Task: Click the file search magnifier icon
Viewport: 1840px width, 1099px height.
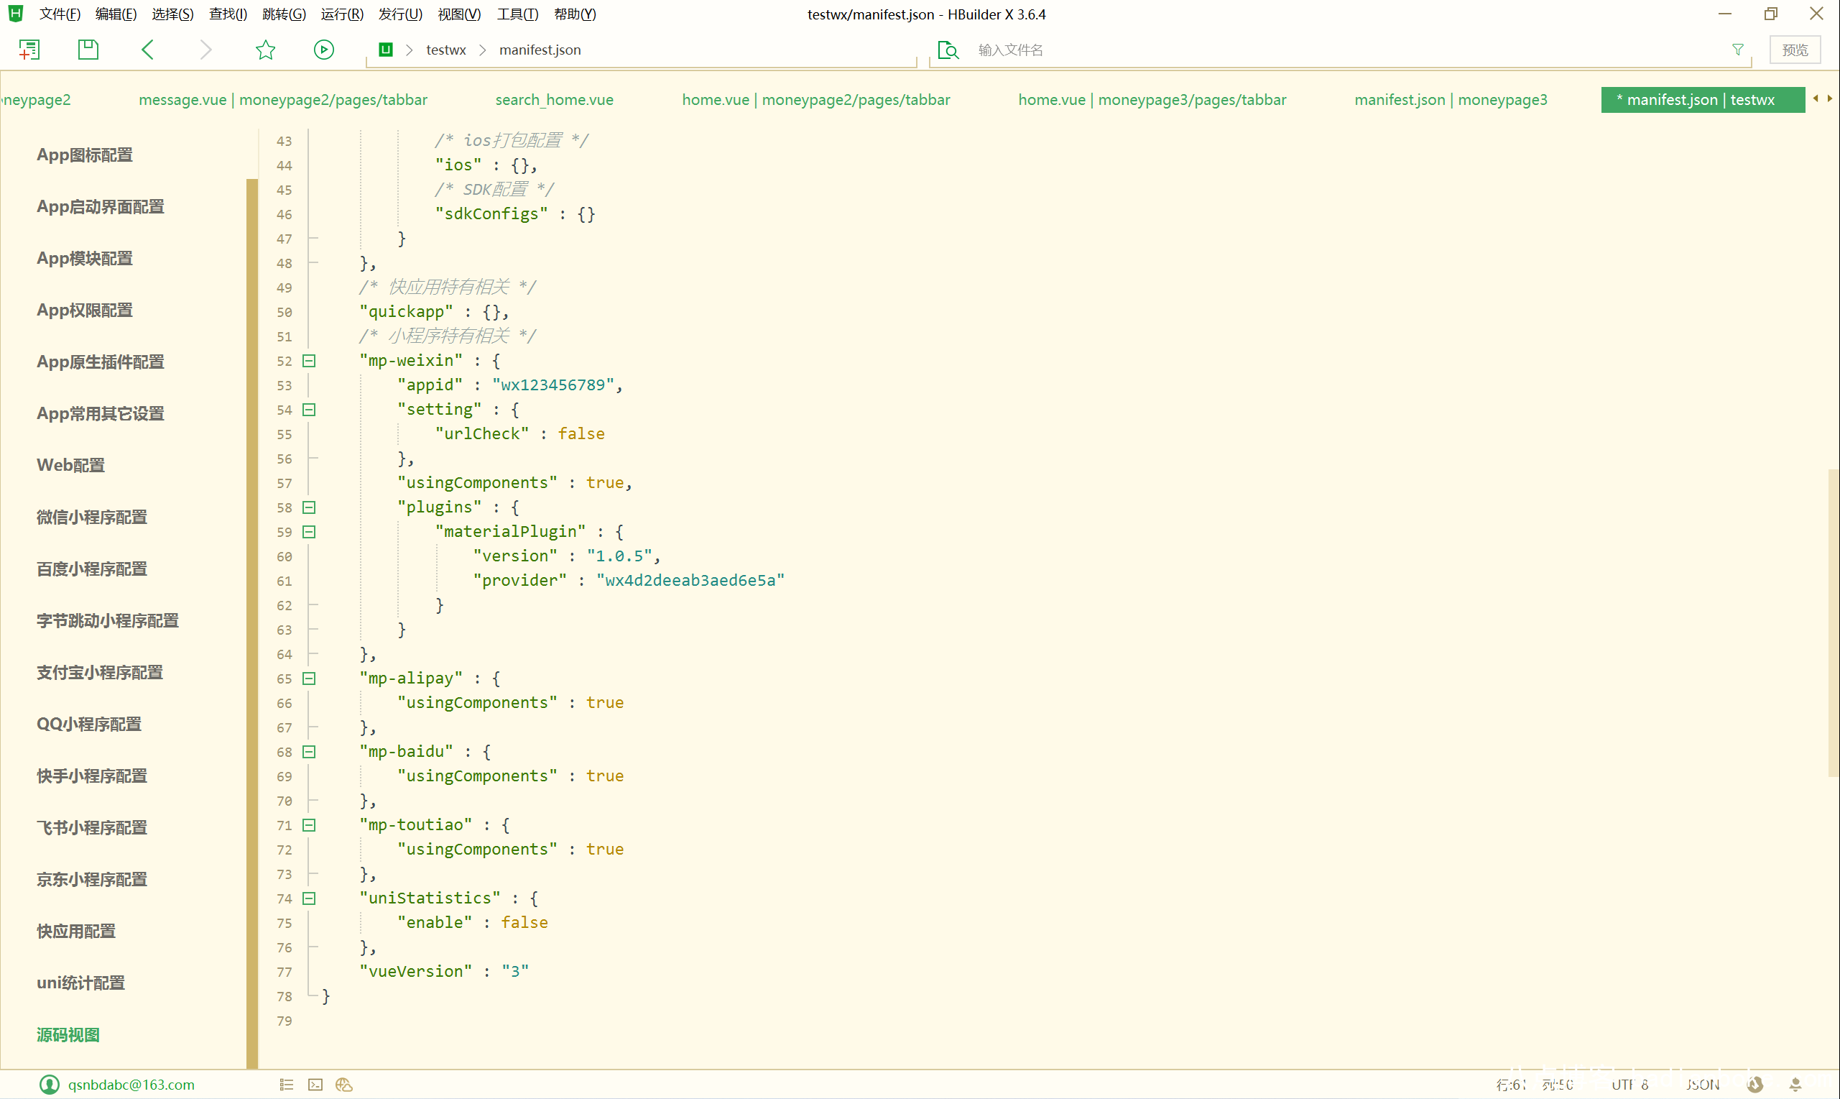Action: pyautogui.click(x=948, y=50)
